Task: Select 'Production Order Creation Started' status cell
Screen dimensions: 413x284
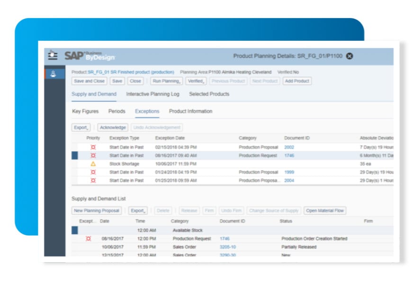Action: click(314, 239)
